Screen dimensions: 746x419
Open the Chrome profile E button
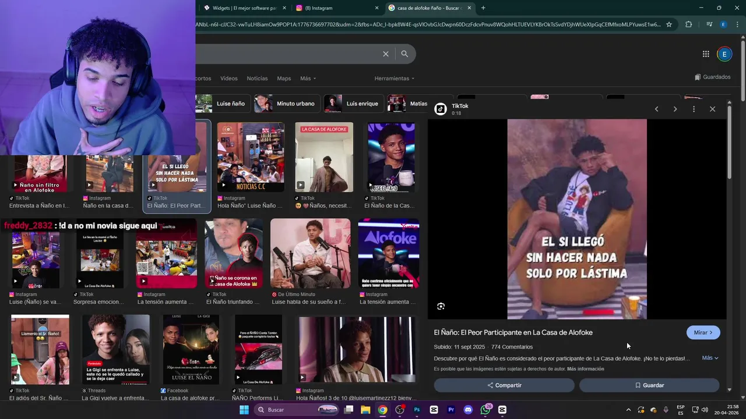[723, 24]
